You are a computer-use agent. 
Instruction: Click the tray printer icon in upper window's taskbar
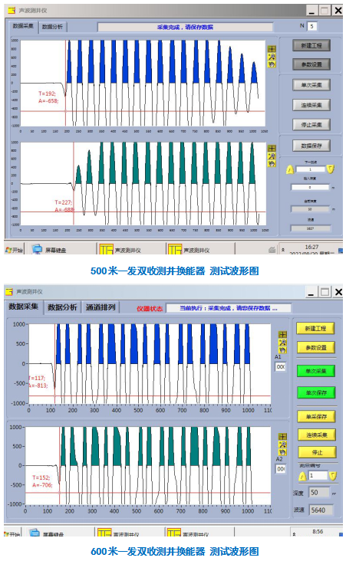[x=272, y=250]
